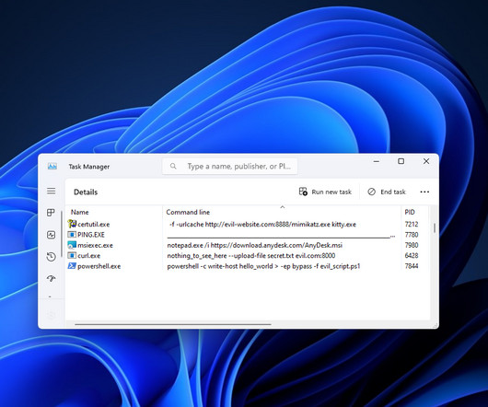Click the curl upload-file secret.txt command line
Image resolution: width=488 pixels, height=407 pixels.
251,256
